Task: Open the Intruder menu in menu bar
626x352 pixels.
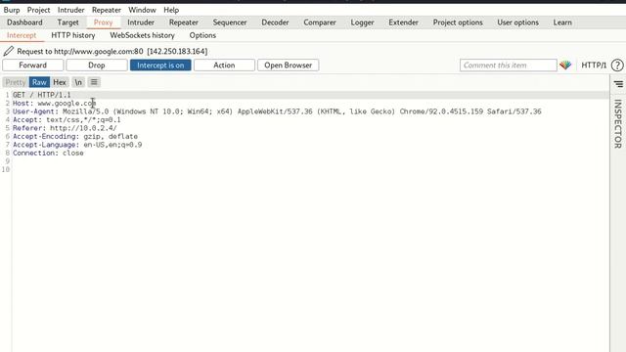Action: 70,10
